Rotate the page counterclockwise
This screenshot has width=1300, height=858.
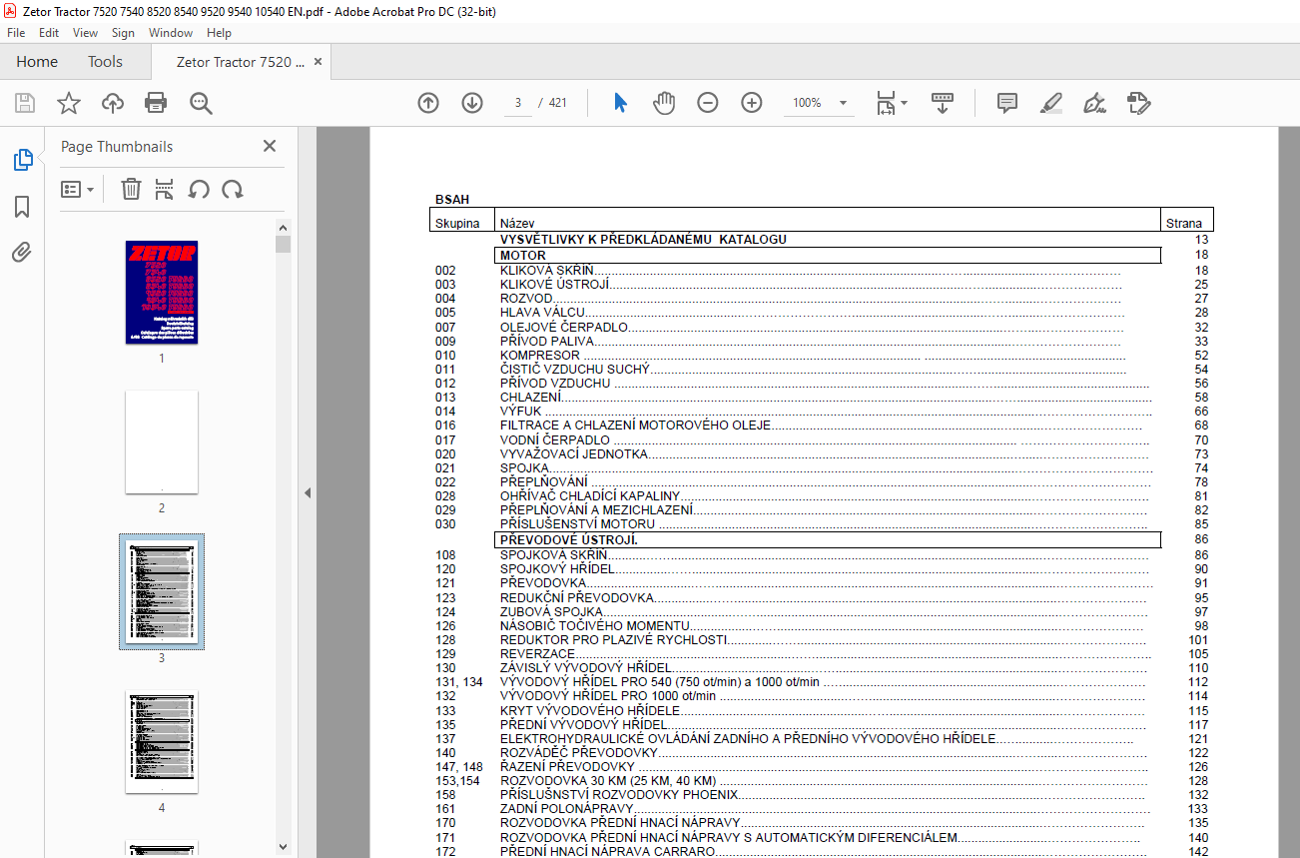tap(199, 189)
